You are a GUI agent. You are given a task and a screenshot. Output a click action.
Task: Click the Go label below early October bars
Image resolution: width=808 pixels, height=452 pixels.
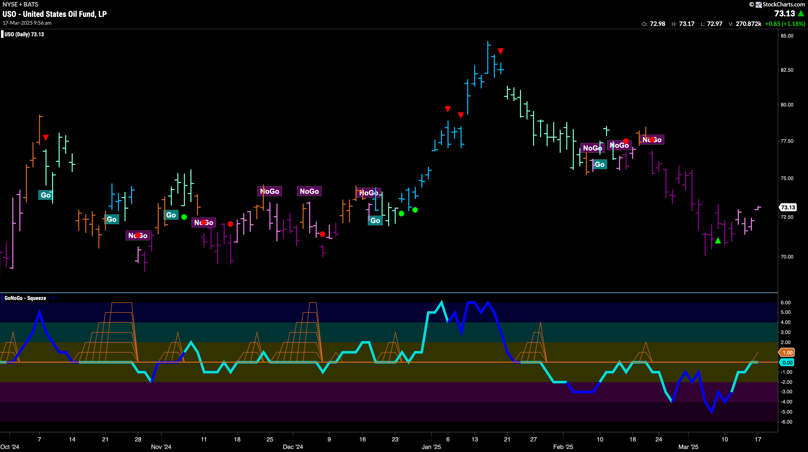[46, 195]
